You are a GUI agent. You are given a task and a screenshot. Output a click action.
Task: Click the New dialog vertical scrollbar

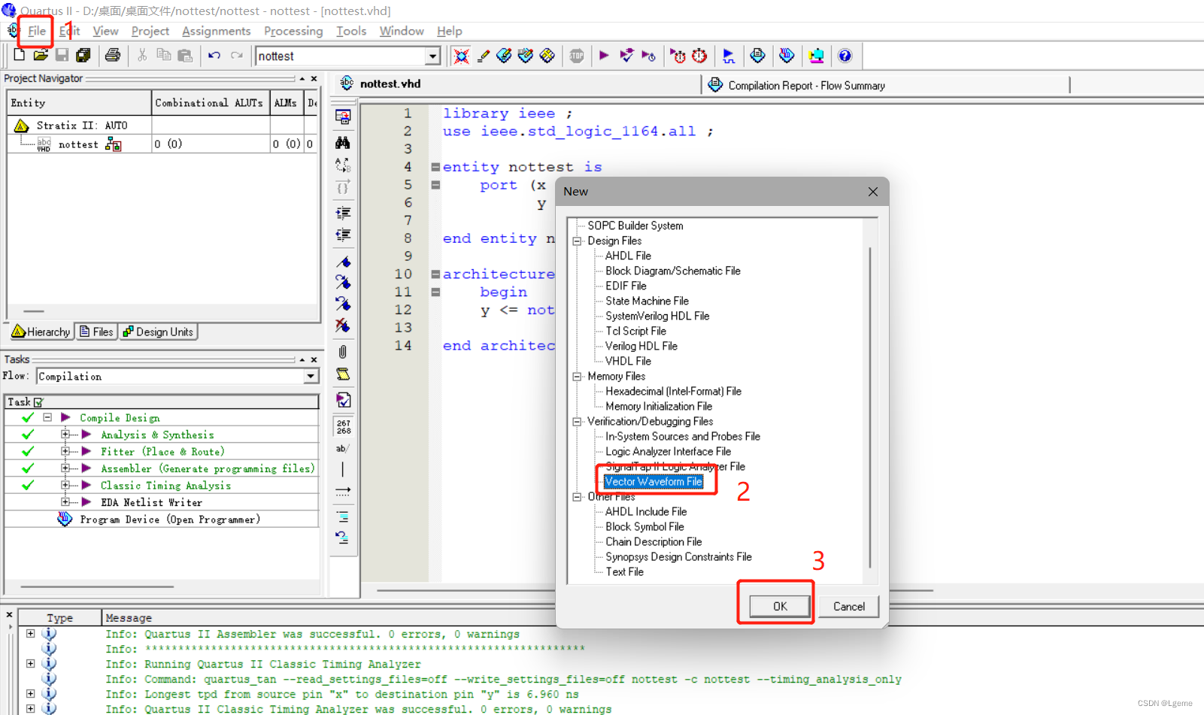tap(870, 406)
